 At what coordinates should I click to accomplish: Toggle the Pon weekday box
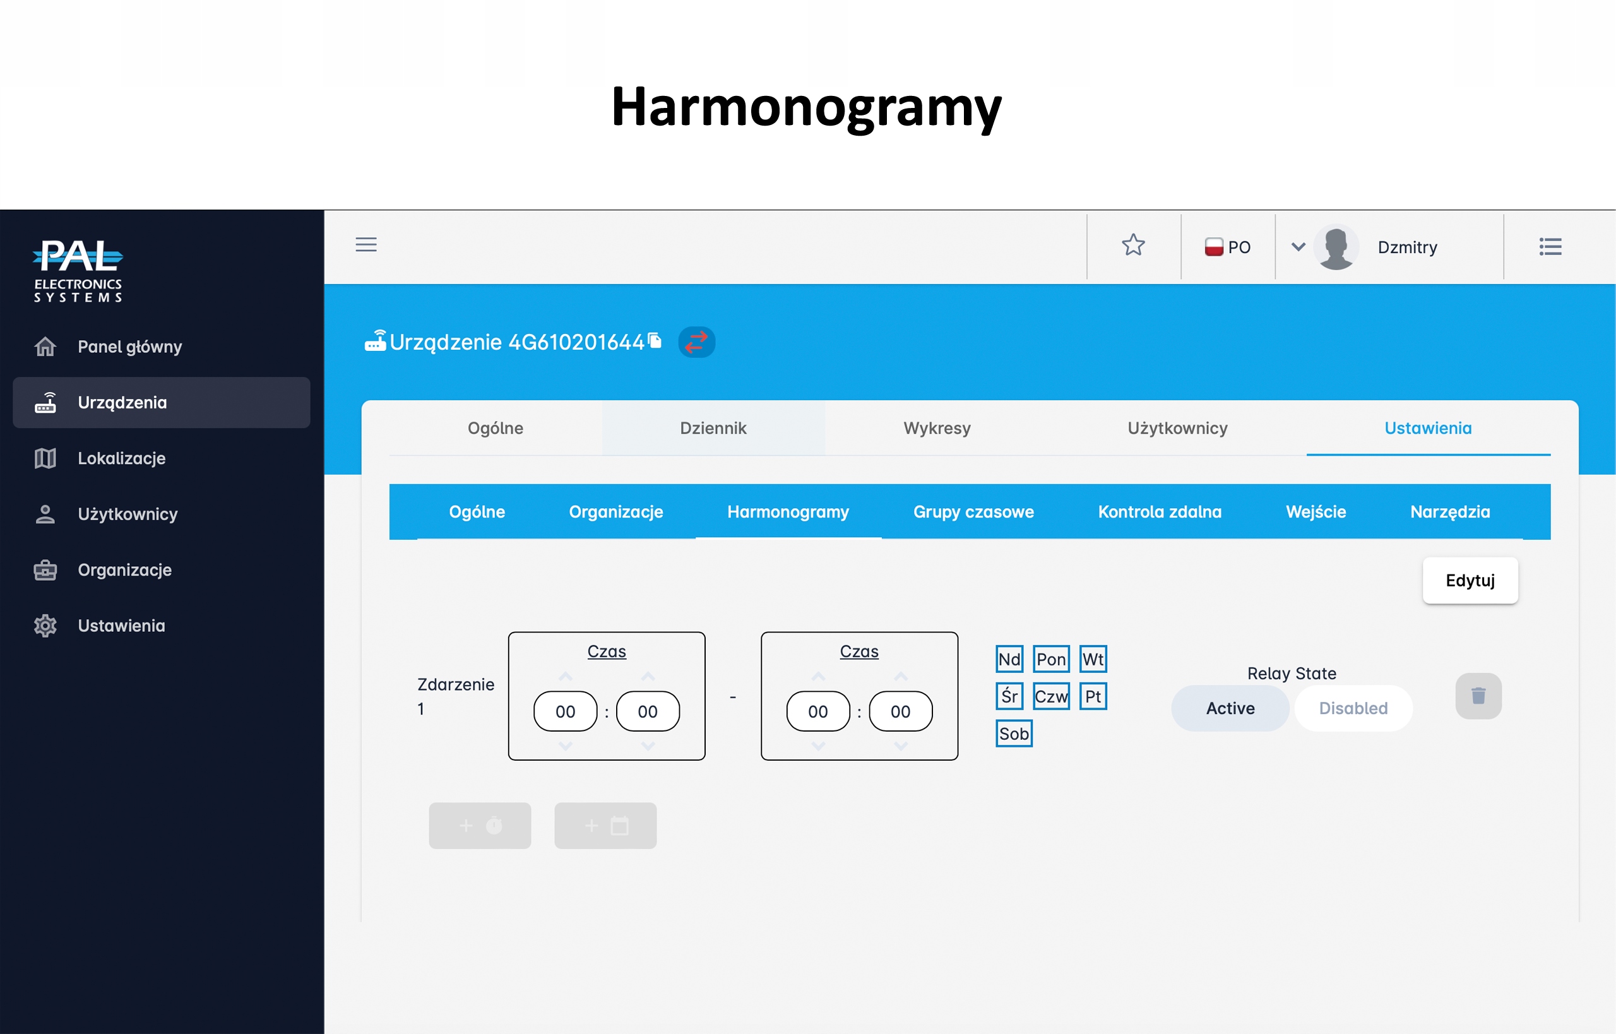1050,658
